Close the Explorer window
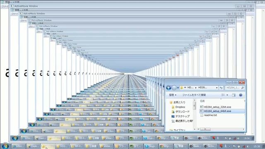Viewport: 265px width, 149px height. coord(242,82)
